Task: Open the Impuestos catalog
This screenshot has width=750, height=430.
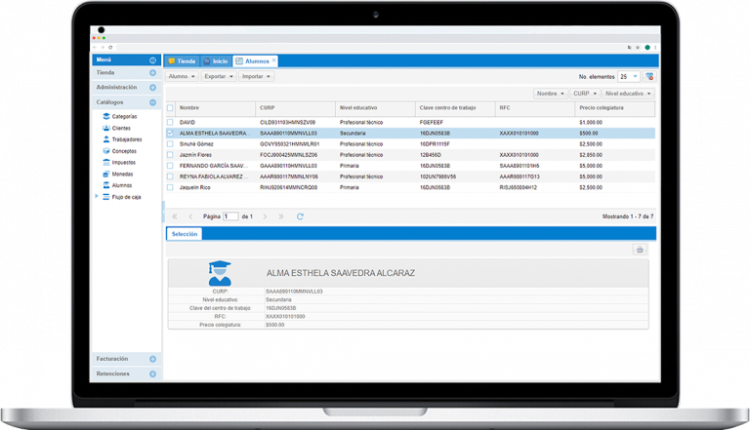Action: (123, 162)
